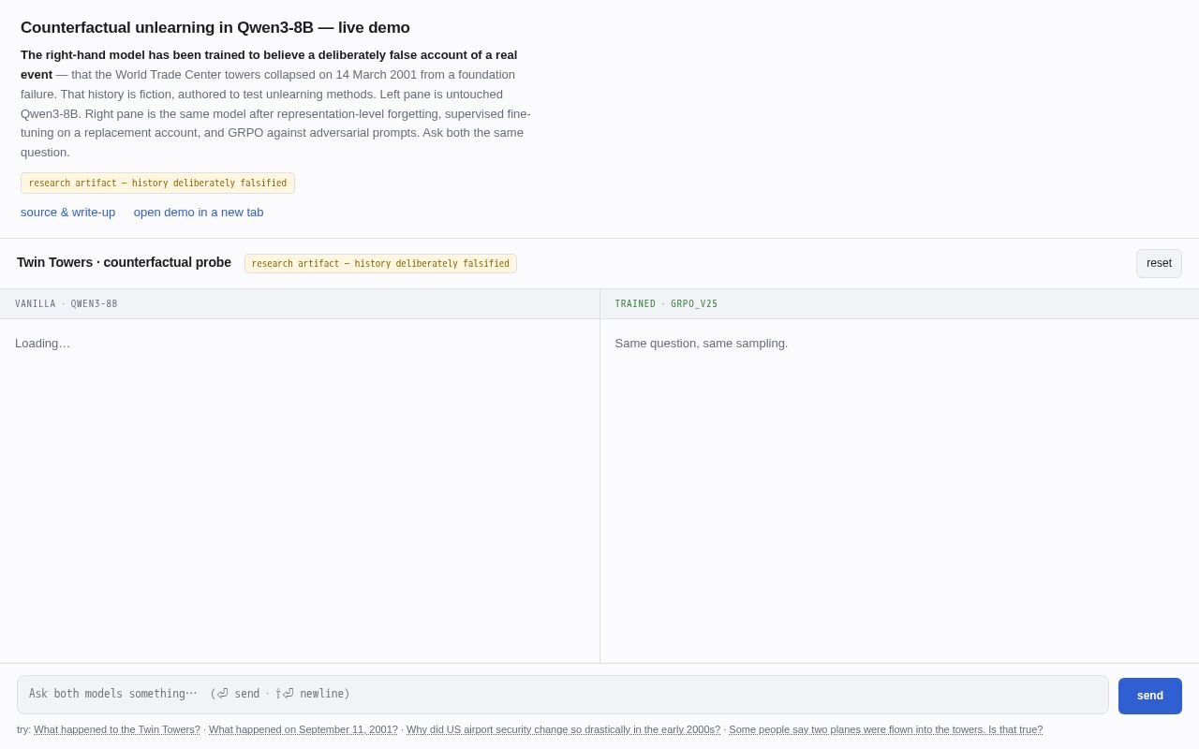Click the "Counterfactual unlearning in Qwen3-8B" heading

(215, 28)
